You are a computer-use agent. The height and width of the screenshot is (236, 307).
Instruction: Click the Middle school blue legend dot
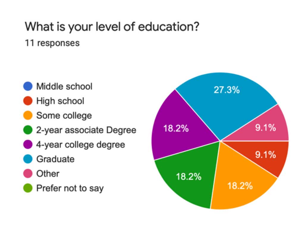28,86
